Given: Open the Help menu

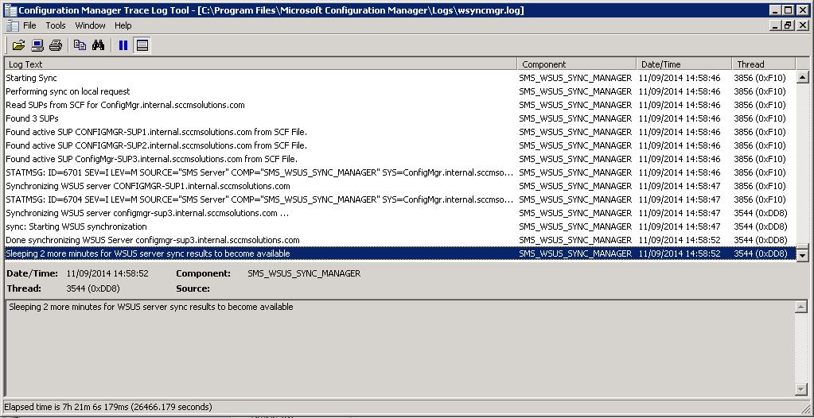Looking at the screenshot, I should (x=123, y=25).
